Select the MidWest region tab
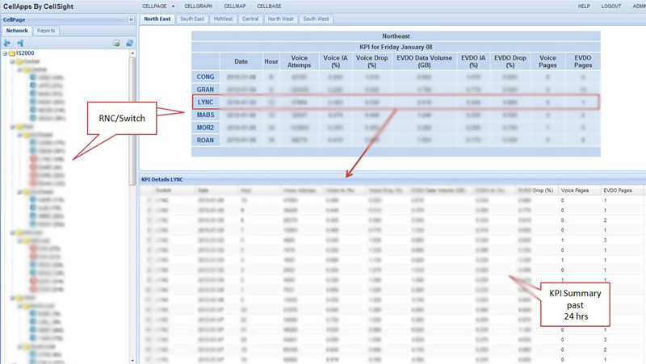The image size is (646, 364). (x=223, y=19)
